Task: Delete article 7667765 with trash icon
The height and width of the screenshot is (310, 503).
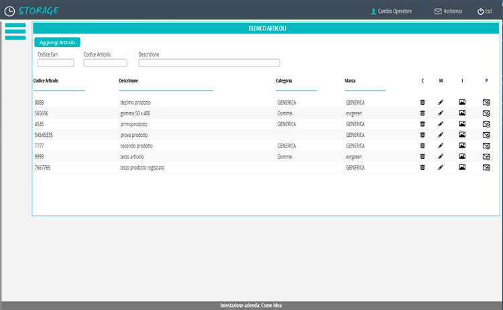Action: click(423, 168)
